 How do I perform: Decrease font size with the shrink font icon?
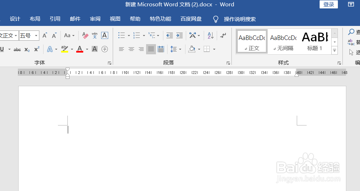point(54,35)
